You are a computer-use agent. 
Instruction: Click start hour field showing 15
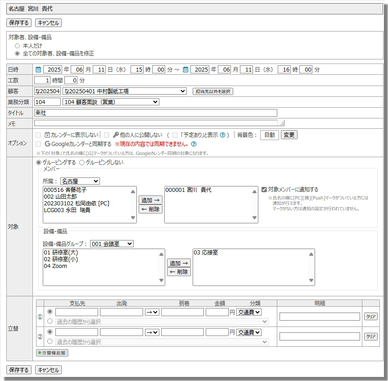137,69
